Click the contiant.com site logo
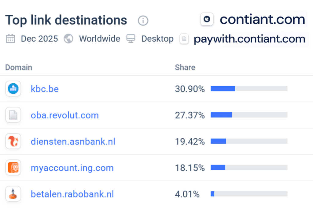This screenshot has height=210, width=313. (207, 19)
